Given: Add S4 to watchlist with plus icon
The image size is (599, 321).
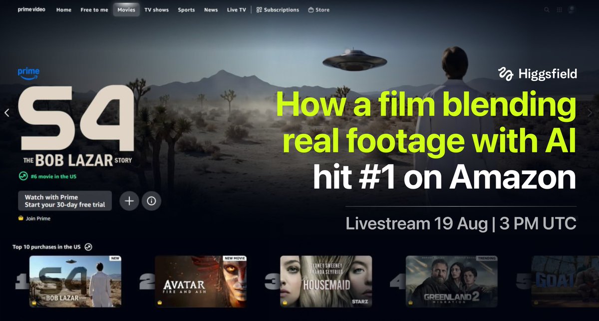Looking at the screenshot, I should [129, 201].
